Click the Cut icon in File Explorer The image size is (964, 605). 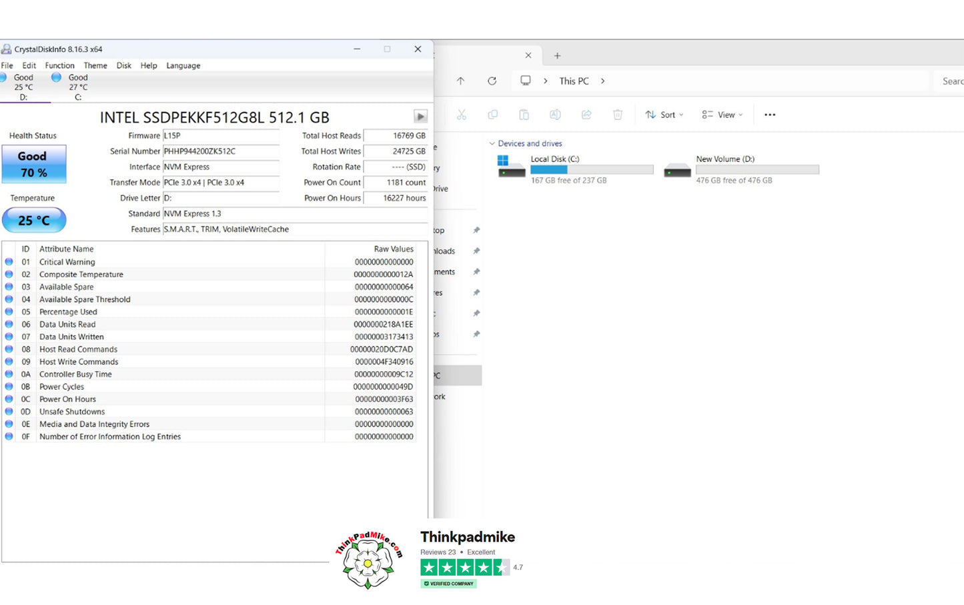pos(462,115)
